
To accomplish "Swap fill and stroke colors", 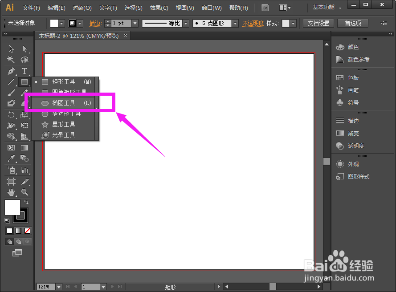I will [26, 202].
